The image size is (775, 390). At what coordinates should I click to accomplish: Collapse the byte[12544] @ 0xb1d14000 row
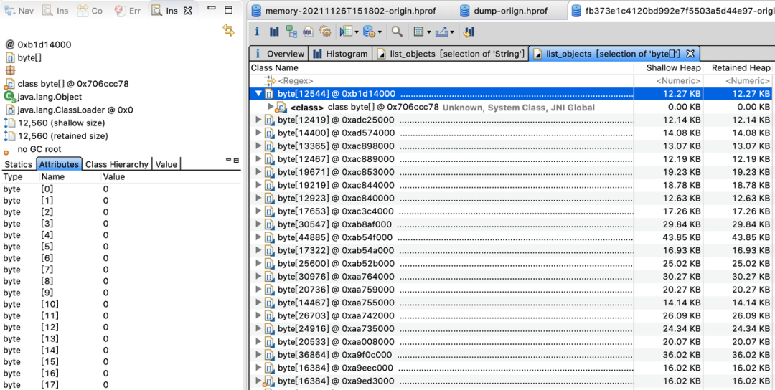tap(258, 94)
